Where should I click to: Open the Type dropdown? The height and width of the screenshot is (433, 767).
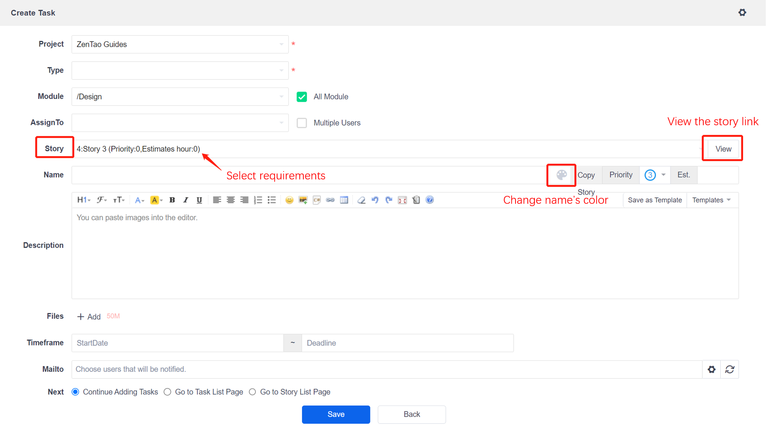click(180, 71)
